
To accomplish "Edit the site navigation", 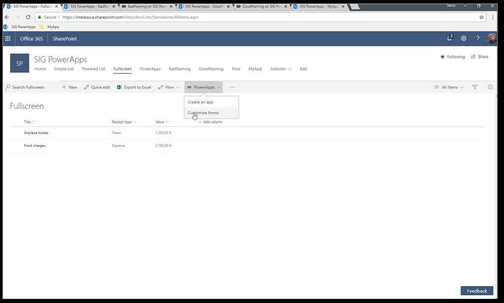I will pos(303,69).
